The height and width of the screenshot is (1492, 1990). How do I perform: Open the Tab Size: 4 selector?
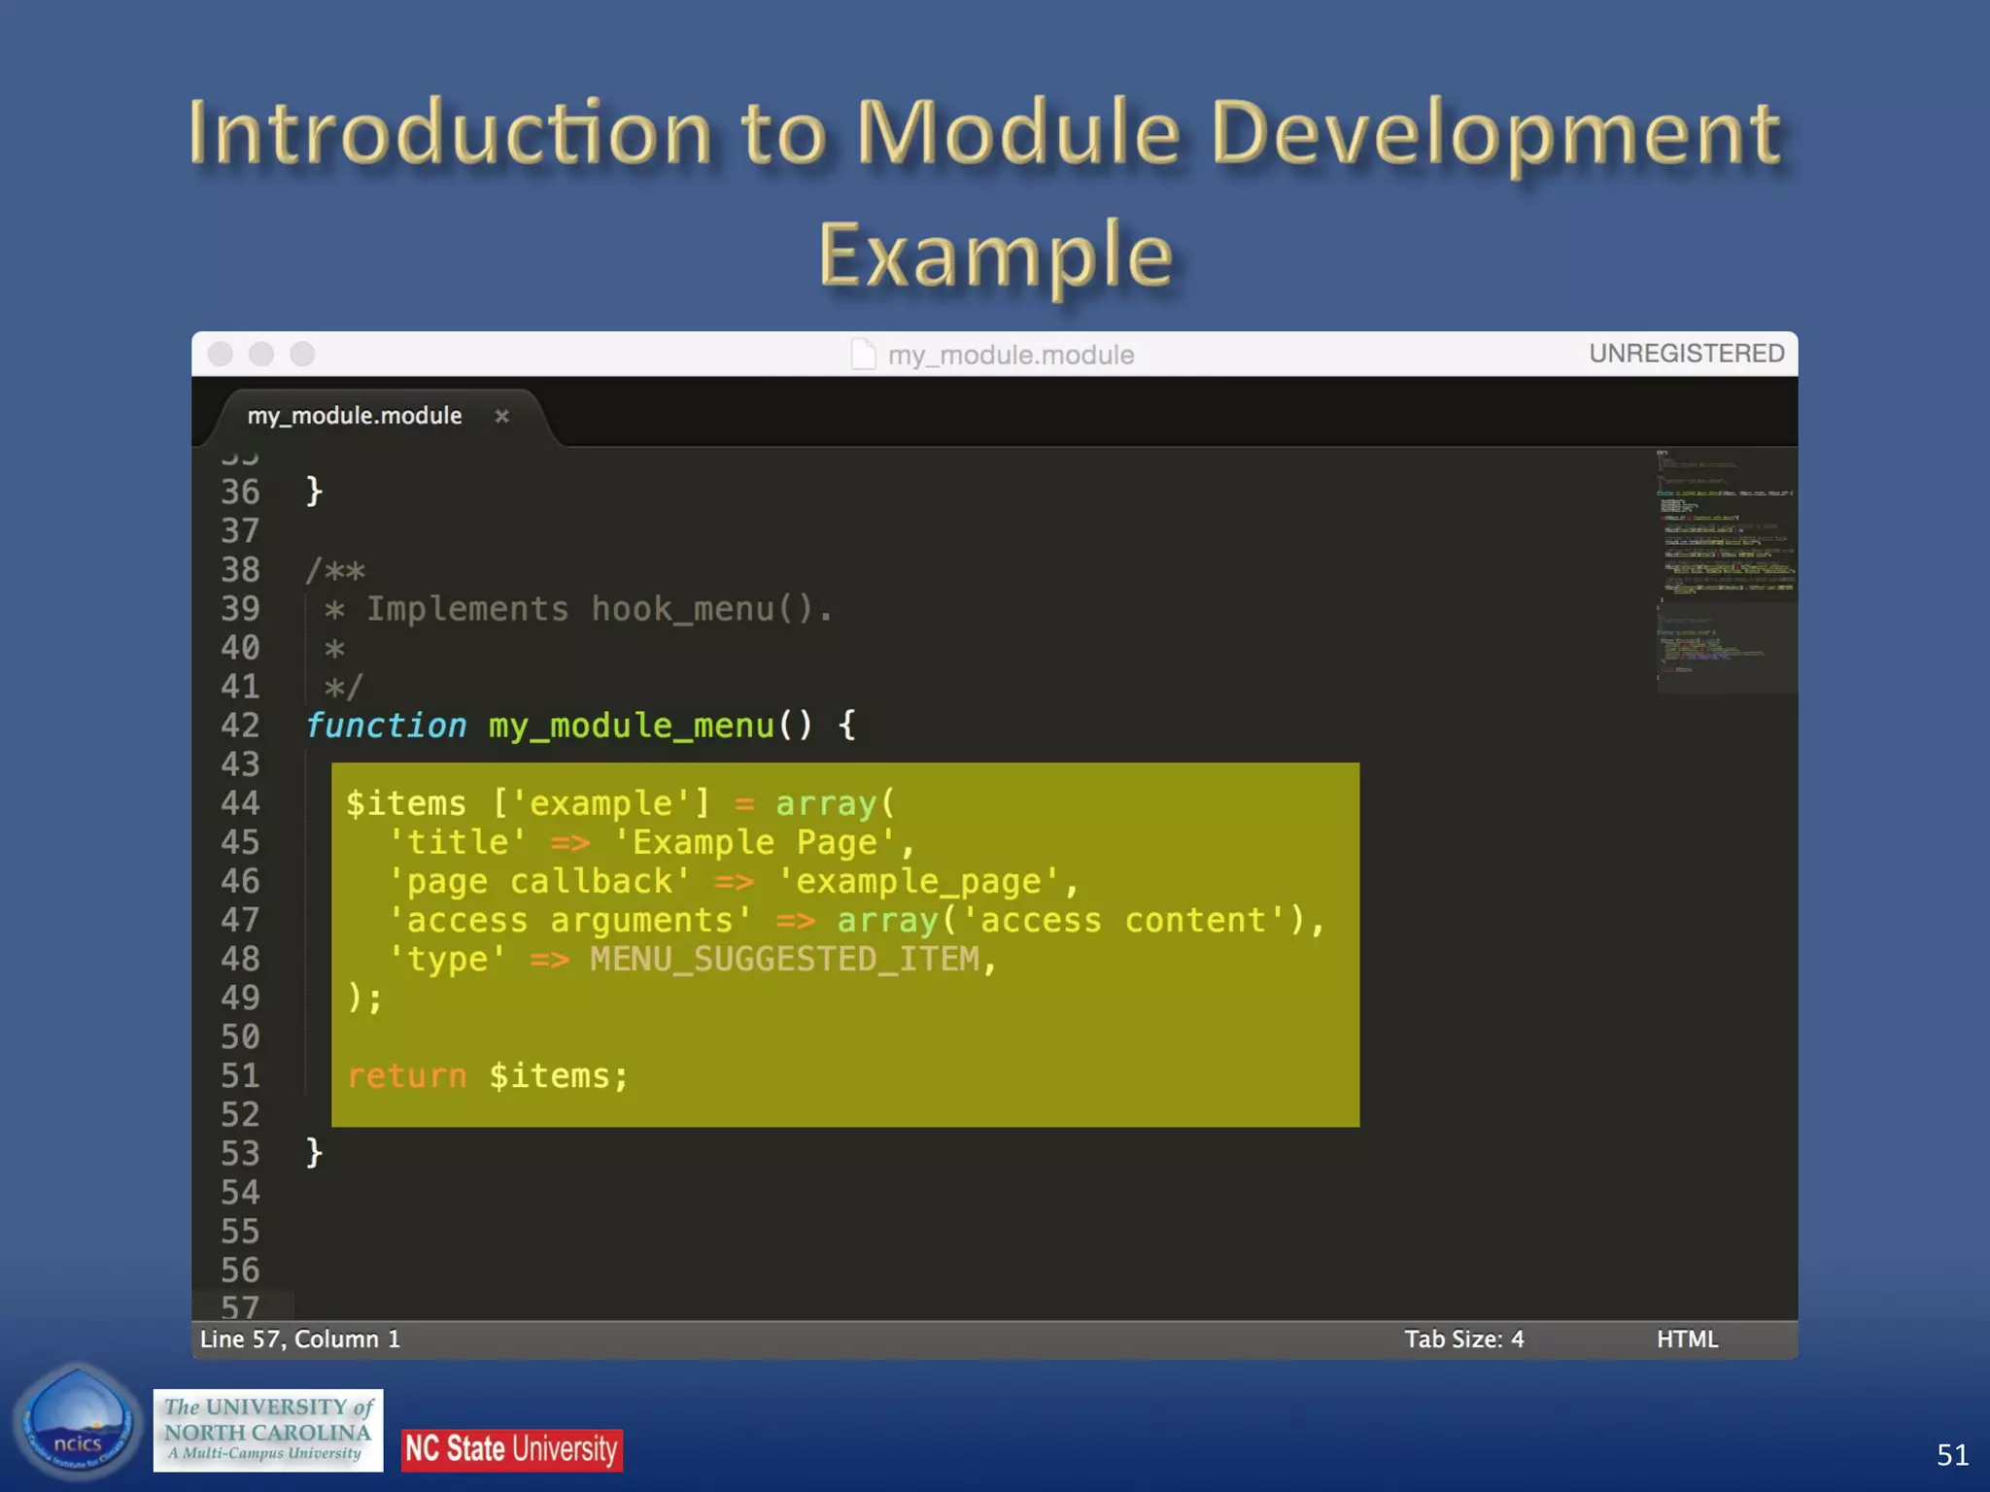point(1463,1339)
